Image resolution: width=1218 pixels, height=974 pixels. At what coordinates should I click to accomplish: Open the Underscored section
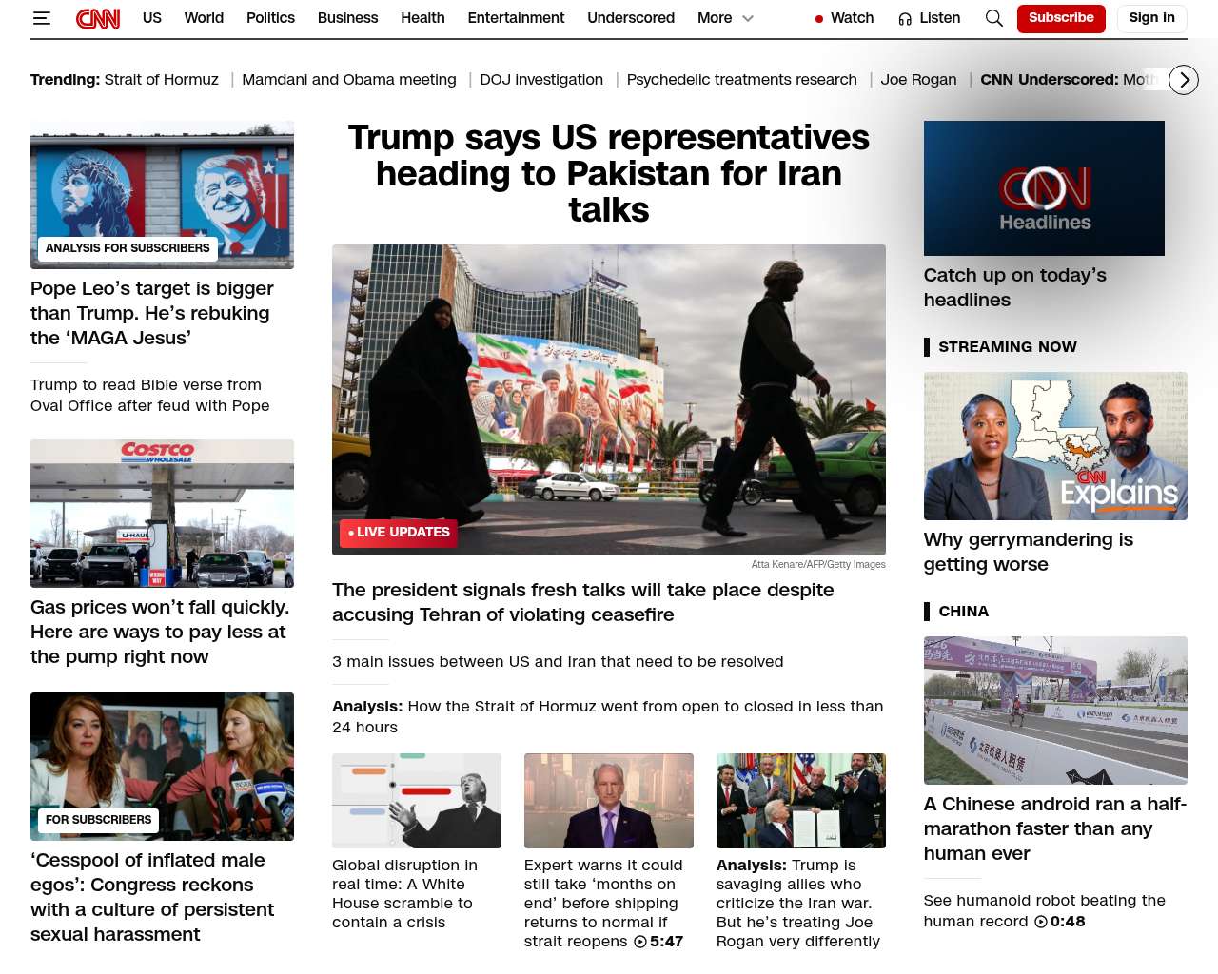pos(631,18)
